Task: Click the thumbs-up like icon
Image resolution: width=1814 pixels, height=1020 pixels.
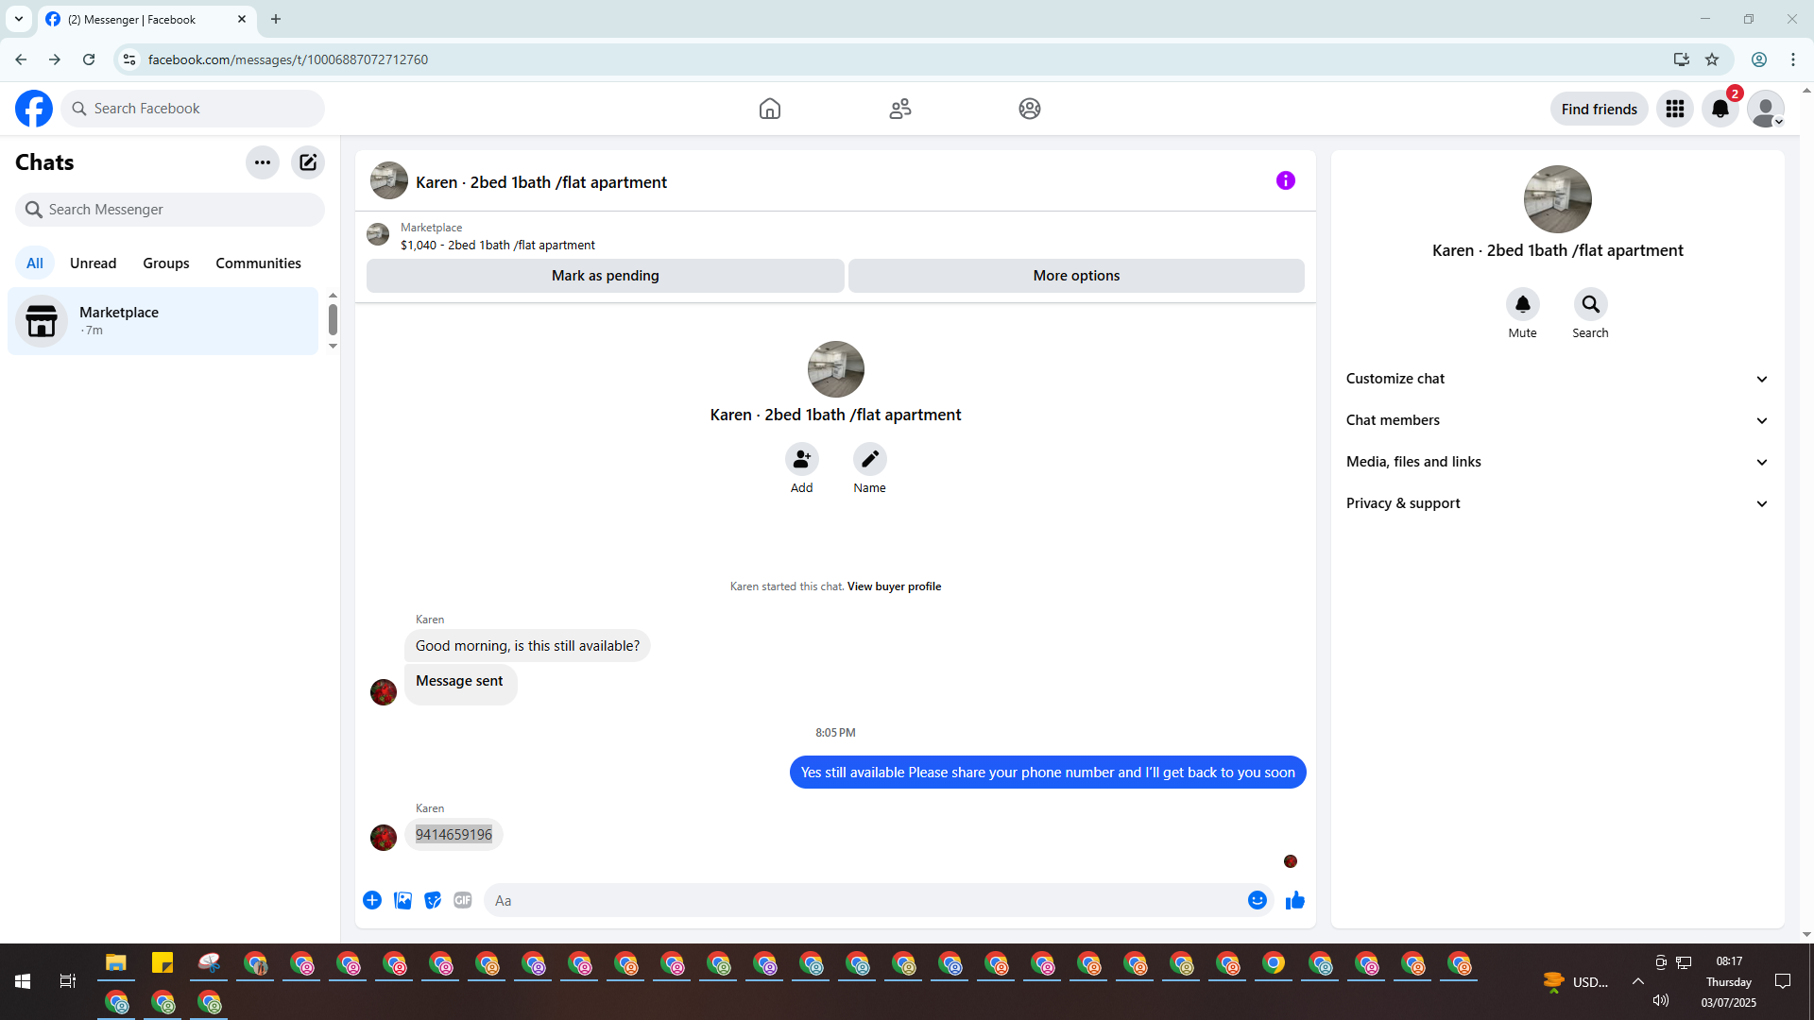Action: pyautogui.click(x=1294, y=900)
